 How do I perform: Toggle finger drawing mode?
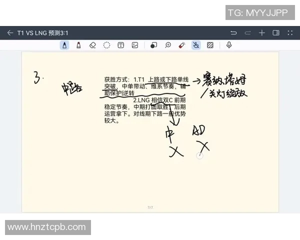click(196, 45)
